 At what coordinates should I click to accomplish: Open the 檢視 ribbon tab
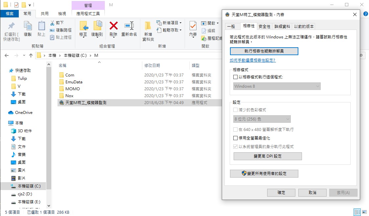(62, 14)
